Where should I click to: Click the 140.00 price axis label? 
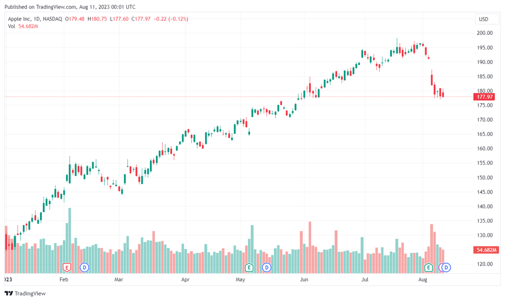[485, 206]
